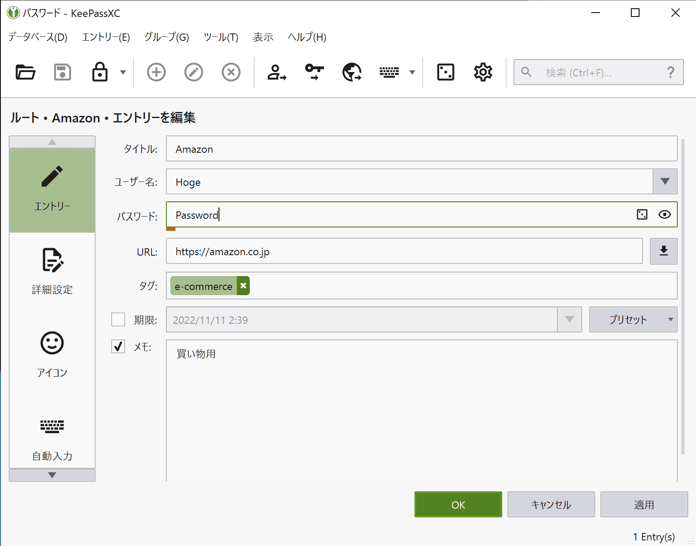Confirm changes with the OK button

tap(458, 504)
